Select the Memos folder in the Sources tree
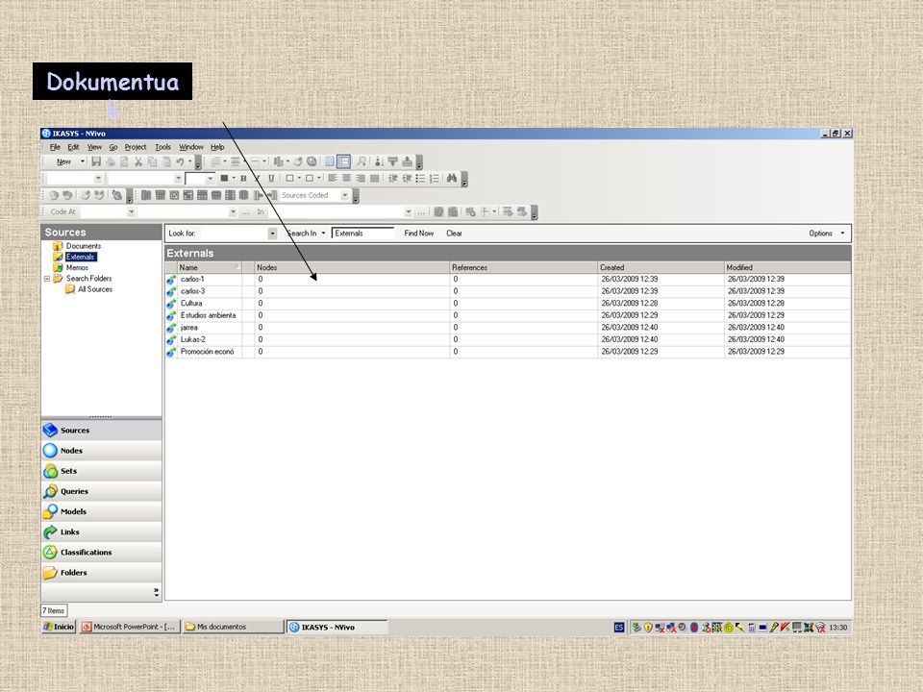923x692 pixels. pos(77,268)
